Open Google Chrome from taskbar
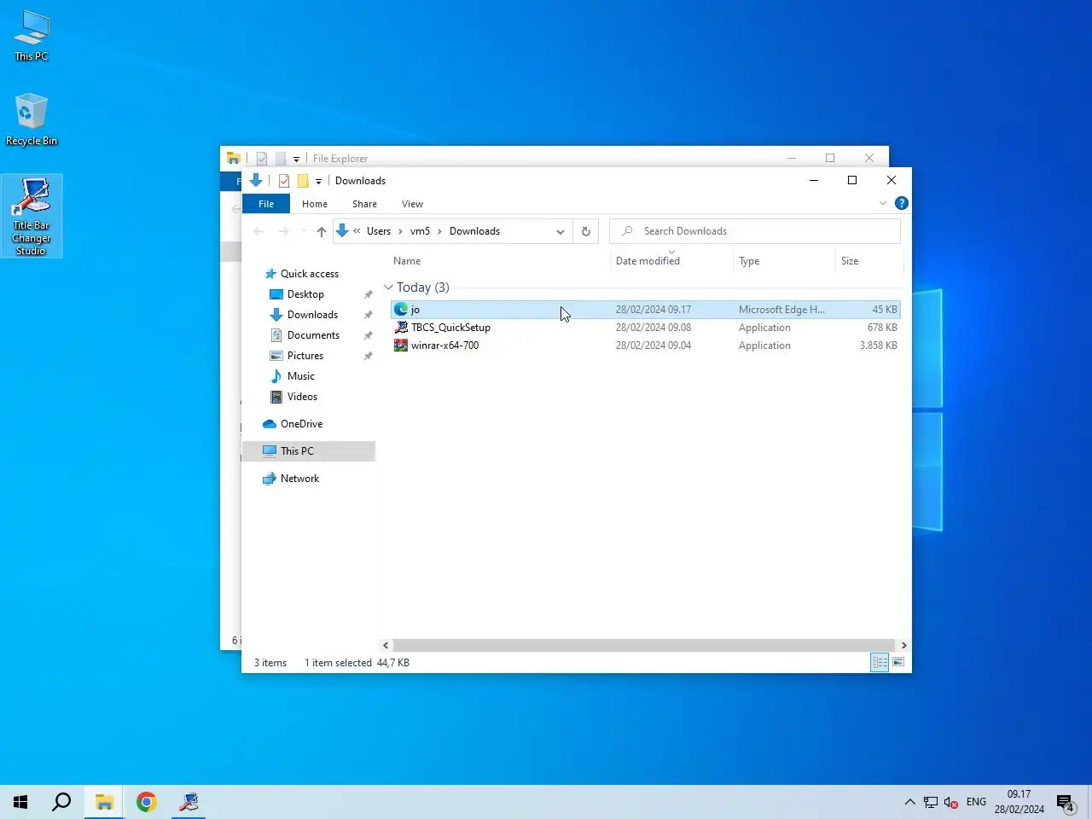Viewport: 1092px width, 819px height. coord(147,802)
